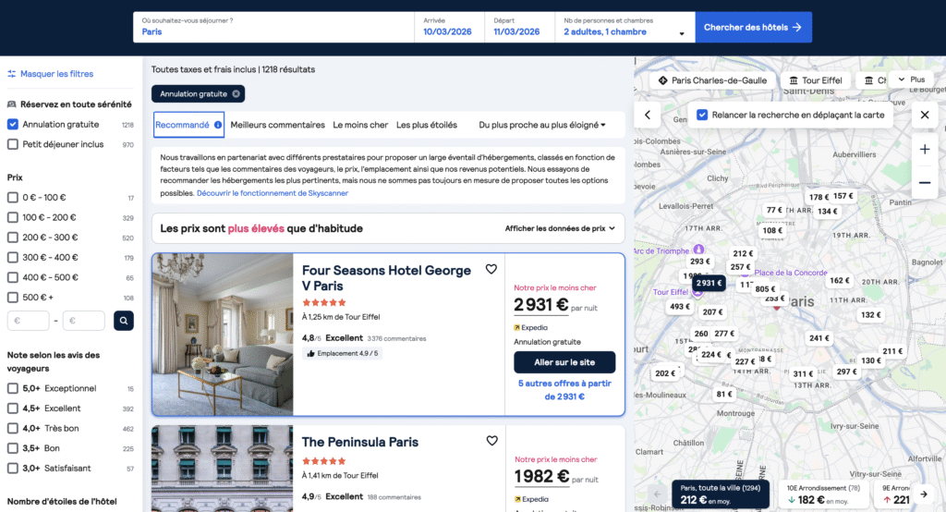Select Paris, toute la ville average card
946x512 pixels.
[x=721, y=494]
